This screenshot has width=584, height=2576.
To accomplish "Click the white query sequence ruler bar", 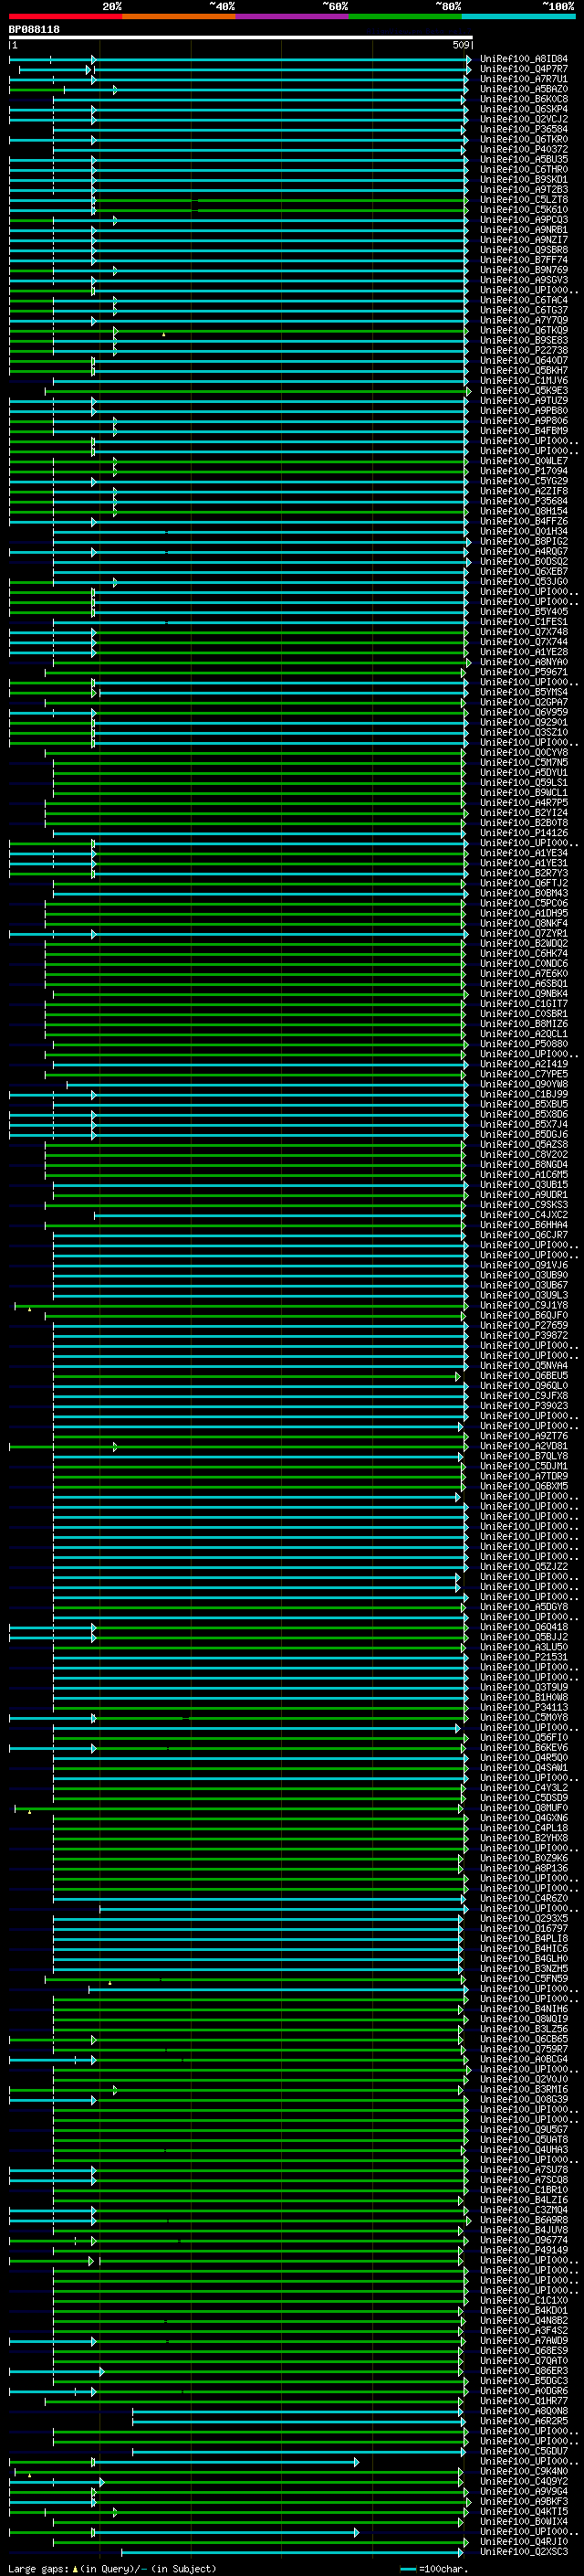I will pos(240,38).
